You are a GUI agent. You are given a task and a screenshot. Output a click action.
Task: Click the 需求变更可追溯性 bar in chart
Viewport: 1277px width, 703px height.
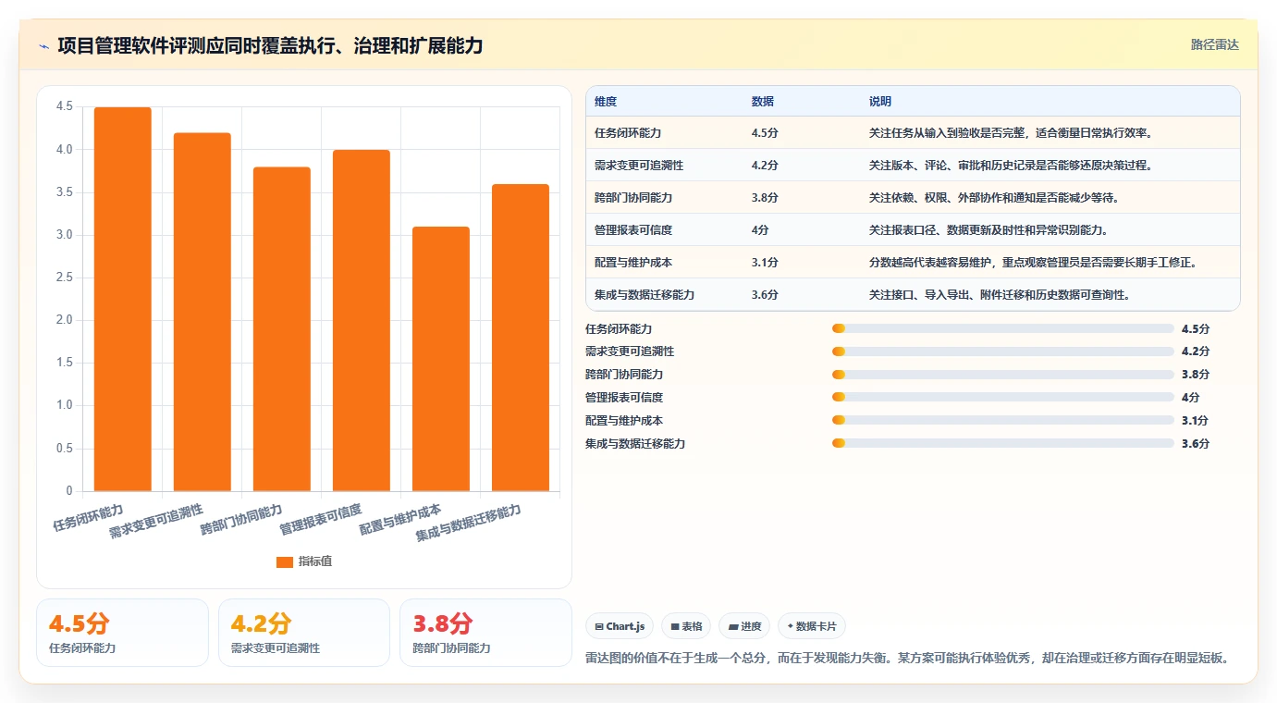click(203, 312)
